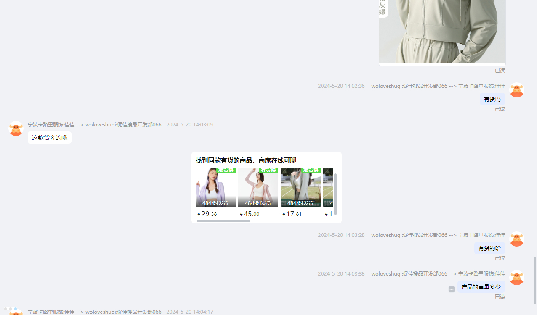Open the grey-green jacket product image
Image resolution: width=537 pixels, height=315 pixels.
(x=442, y=32)
